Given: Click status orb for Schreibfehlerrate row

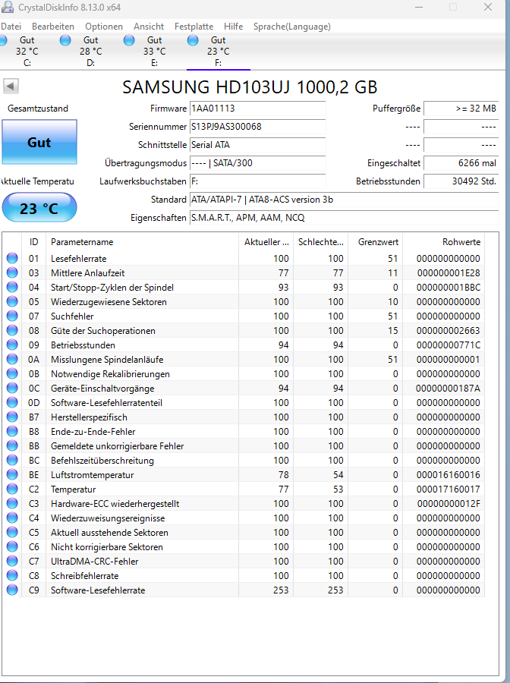Looking at the screenshot, I should pos(12,575).
